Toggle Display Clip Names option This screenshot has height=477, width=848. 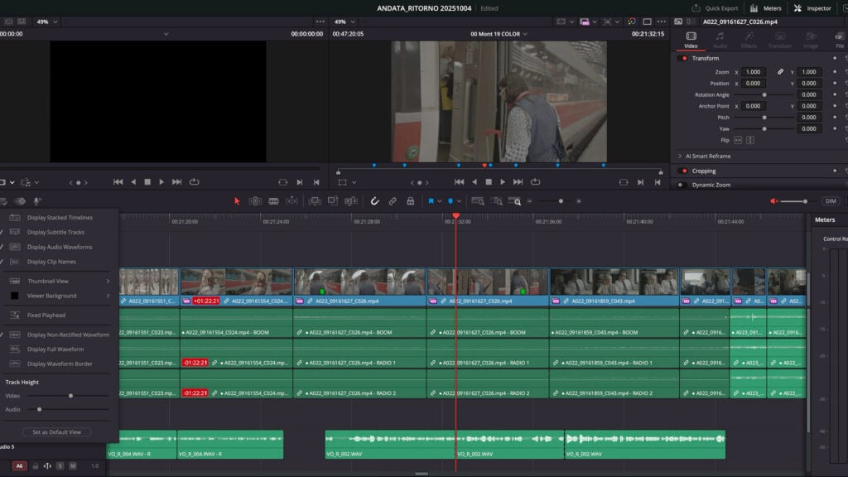(51, 262)
